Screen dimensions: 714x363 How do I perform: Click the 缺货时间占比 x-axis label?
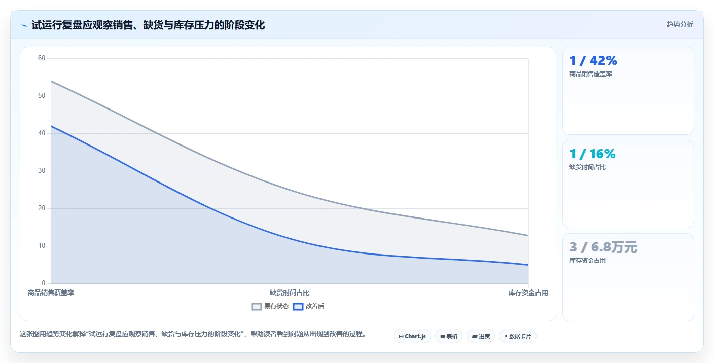pos(290,293)
